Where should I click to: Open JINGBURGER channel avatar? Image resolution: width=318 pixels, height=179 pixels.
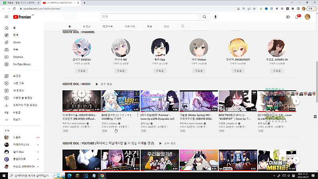(x=238, y=48)
